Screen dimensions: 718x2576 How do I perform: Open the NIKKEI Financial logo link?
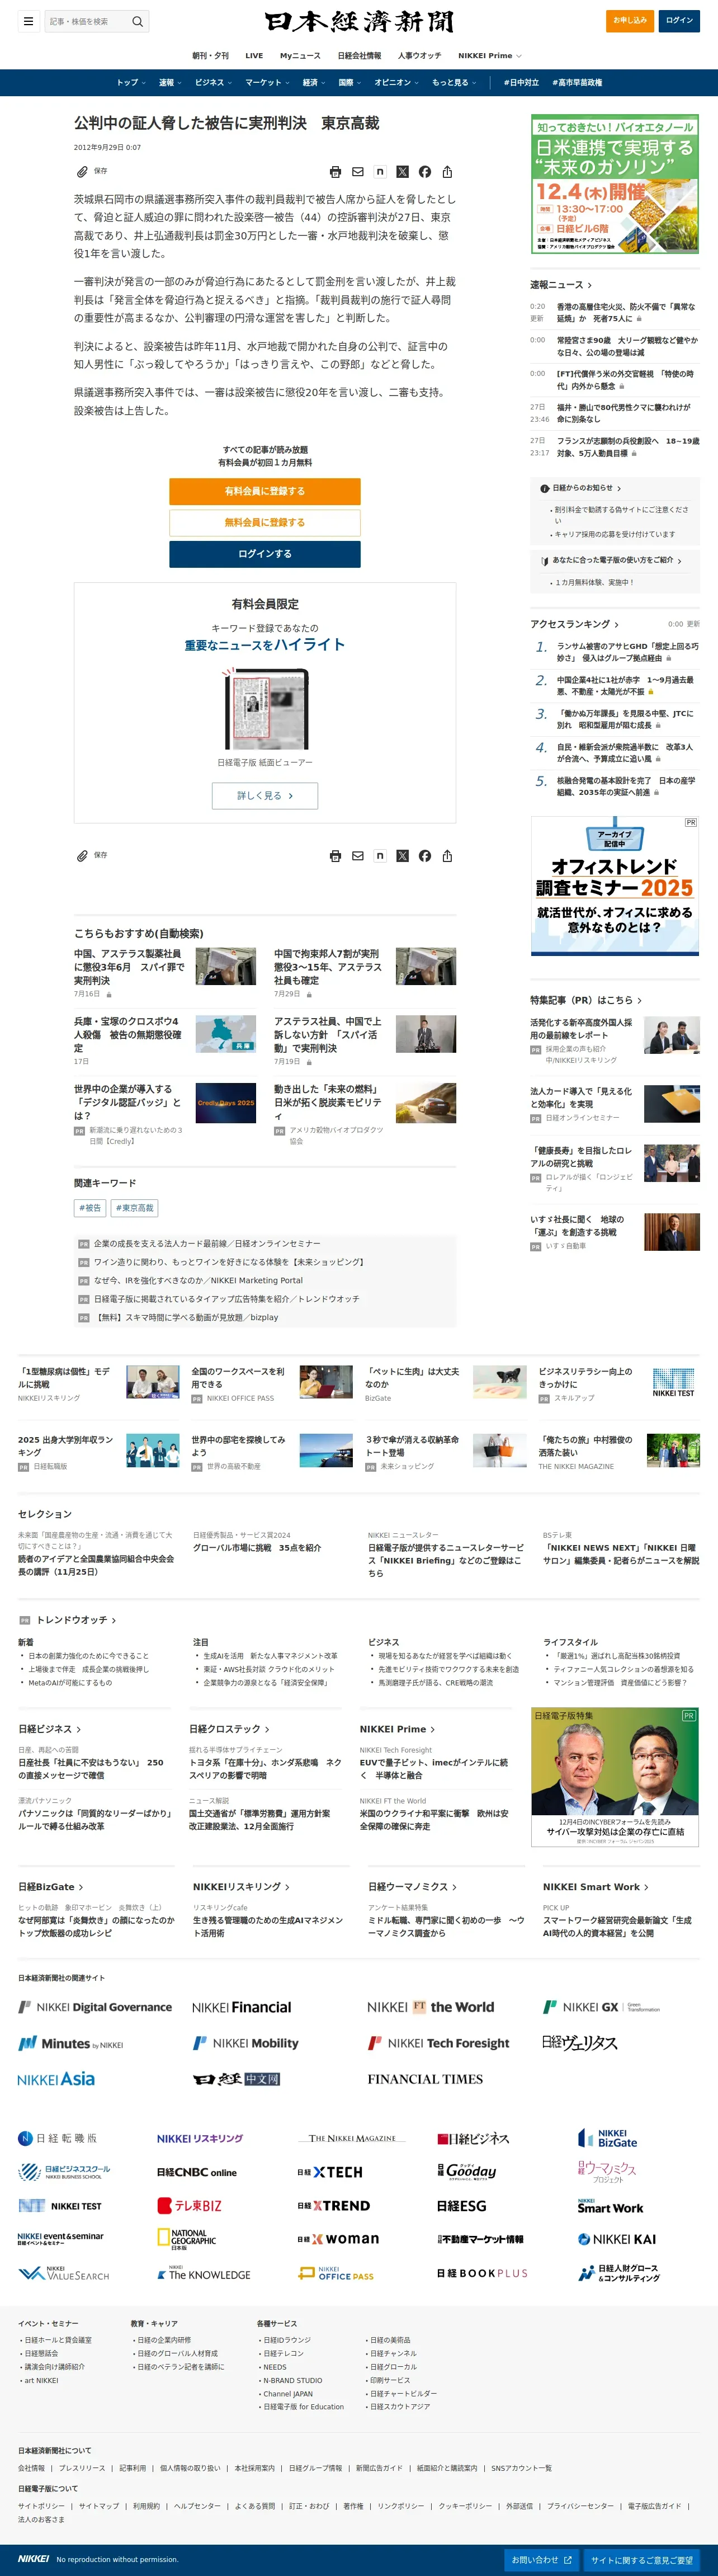242,2007
